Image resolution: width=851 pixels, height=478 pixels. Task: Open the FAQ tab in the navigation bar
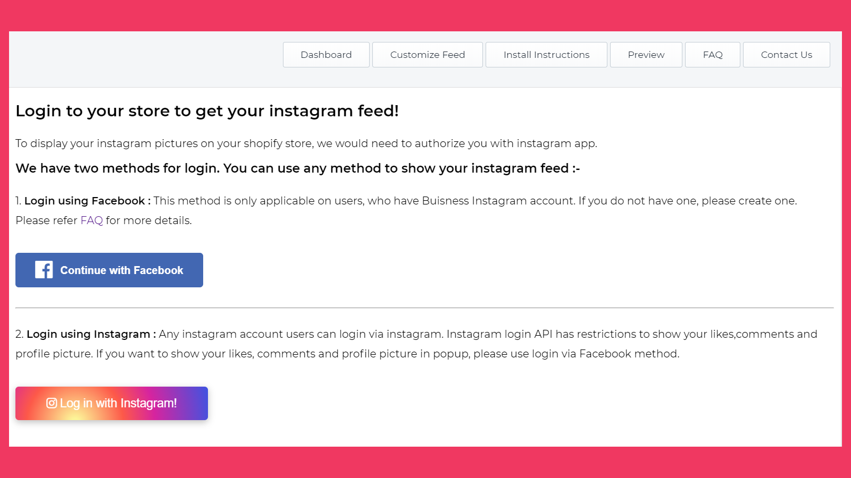click(x=712, y=54)
